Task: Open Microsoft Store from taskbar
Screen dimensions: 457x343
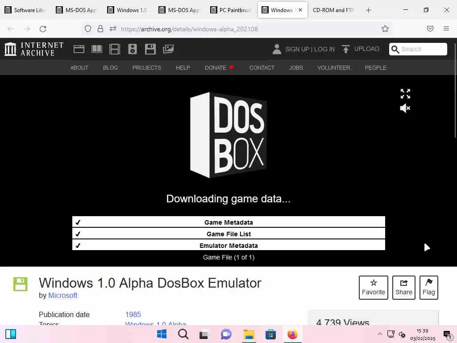Action: click(x=270, y=334)
